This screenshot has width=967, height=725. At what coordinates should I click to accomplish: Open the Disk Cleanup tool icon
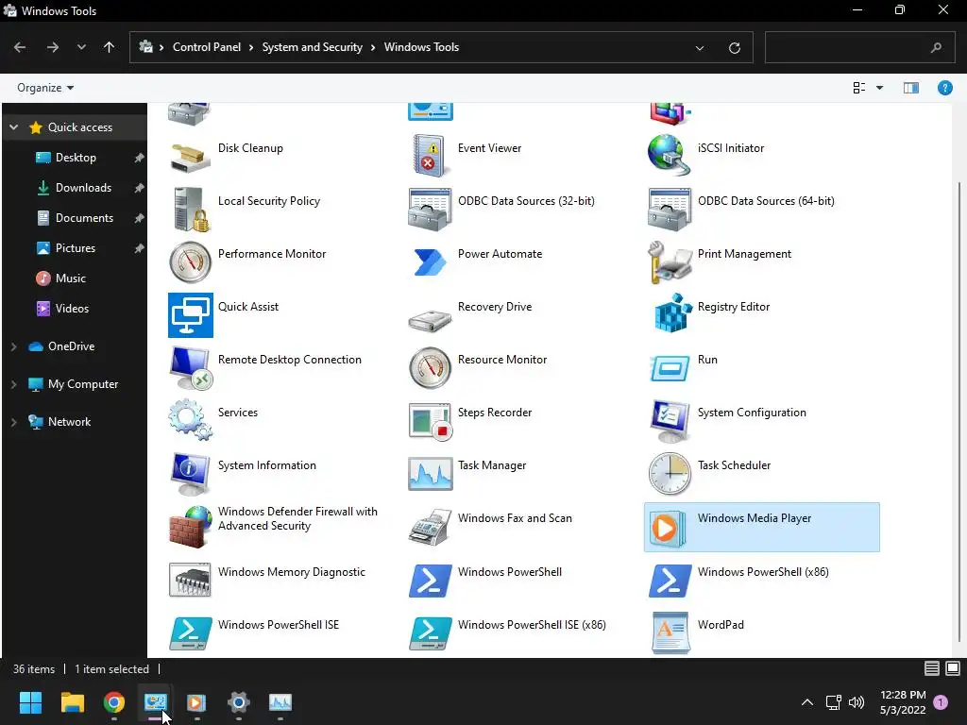click(191, 158)
